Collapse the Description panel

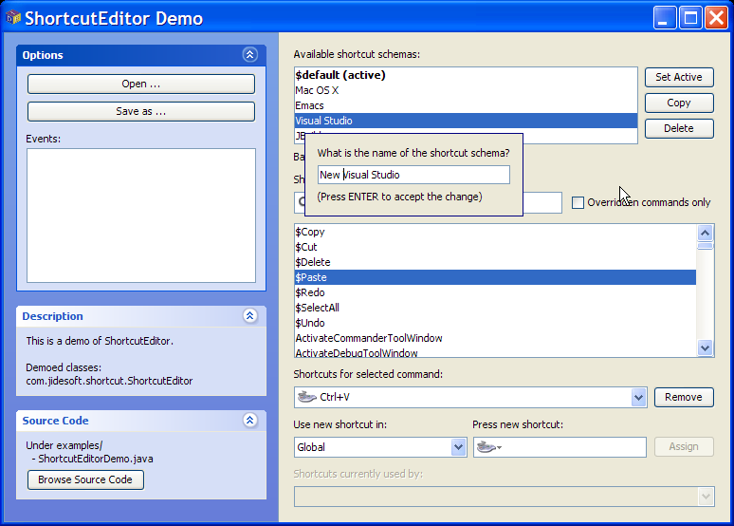[250, 316]
